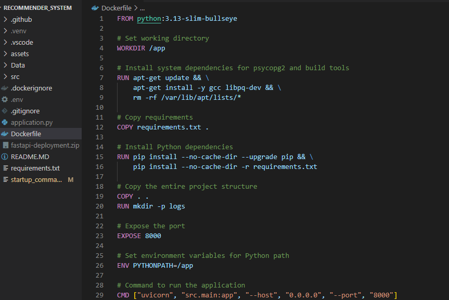Select the .venv folder
The width and height of the screenshot is (449, 300).
point(20,31)
